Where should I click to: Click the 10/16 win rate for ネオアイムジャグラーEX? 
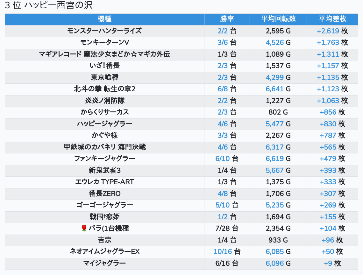(x=223, y=252)
